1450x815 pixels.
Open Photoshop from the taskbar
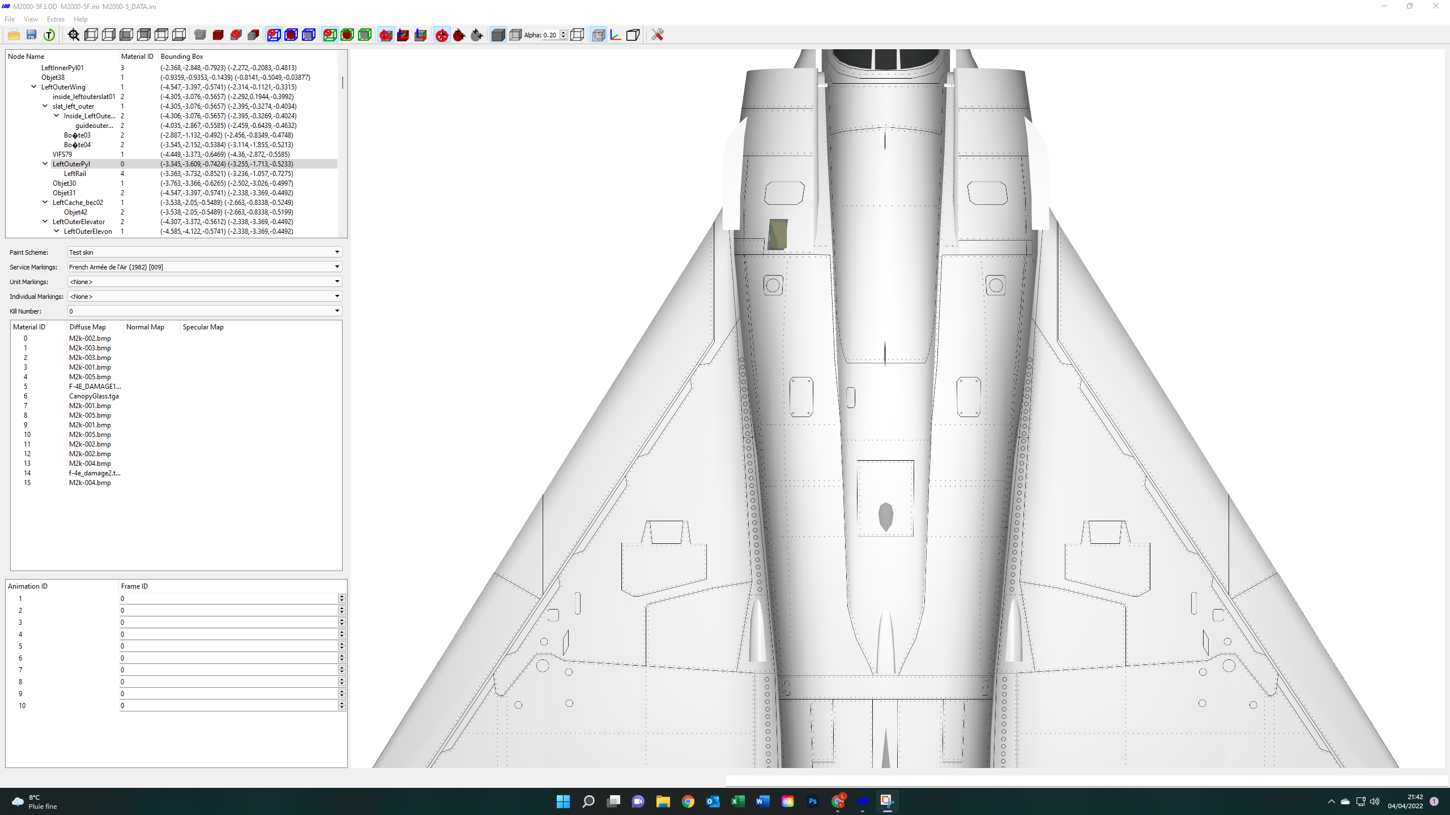812,801
